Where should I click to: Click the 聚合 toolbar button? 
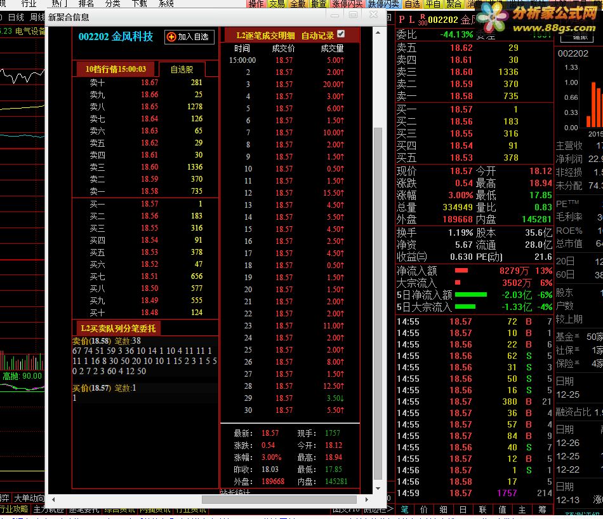click(x=454, y=4)
